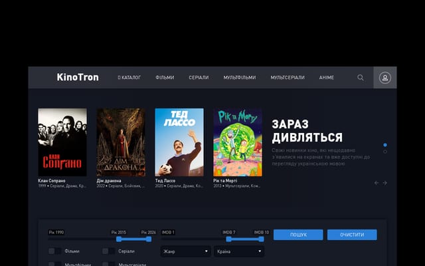Click the Клан Сопрано title link

(x=52, y=181)
